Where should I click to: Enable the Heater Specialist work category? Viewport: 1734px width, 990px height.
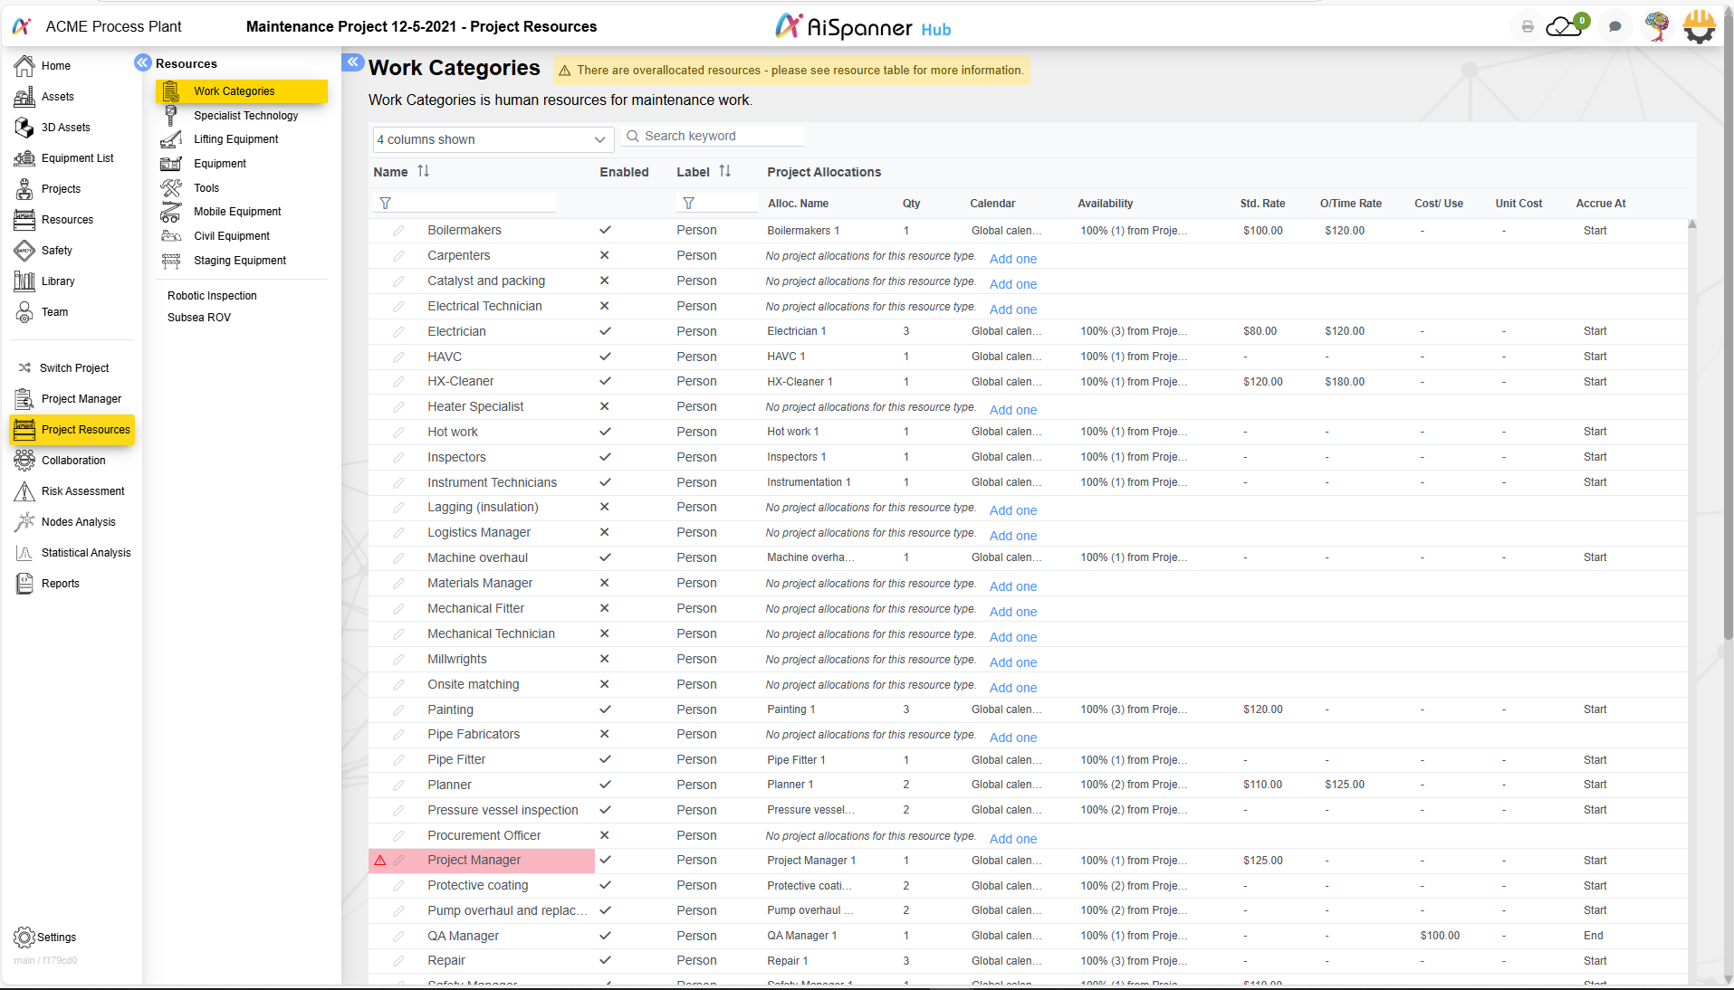point(604,407)
